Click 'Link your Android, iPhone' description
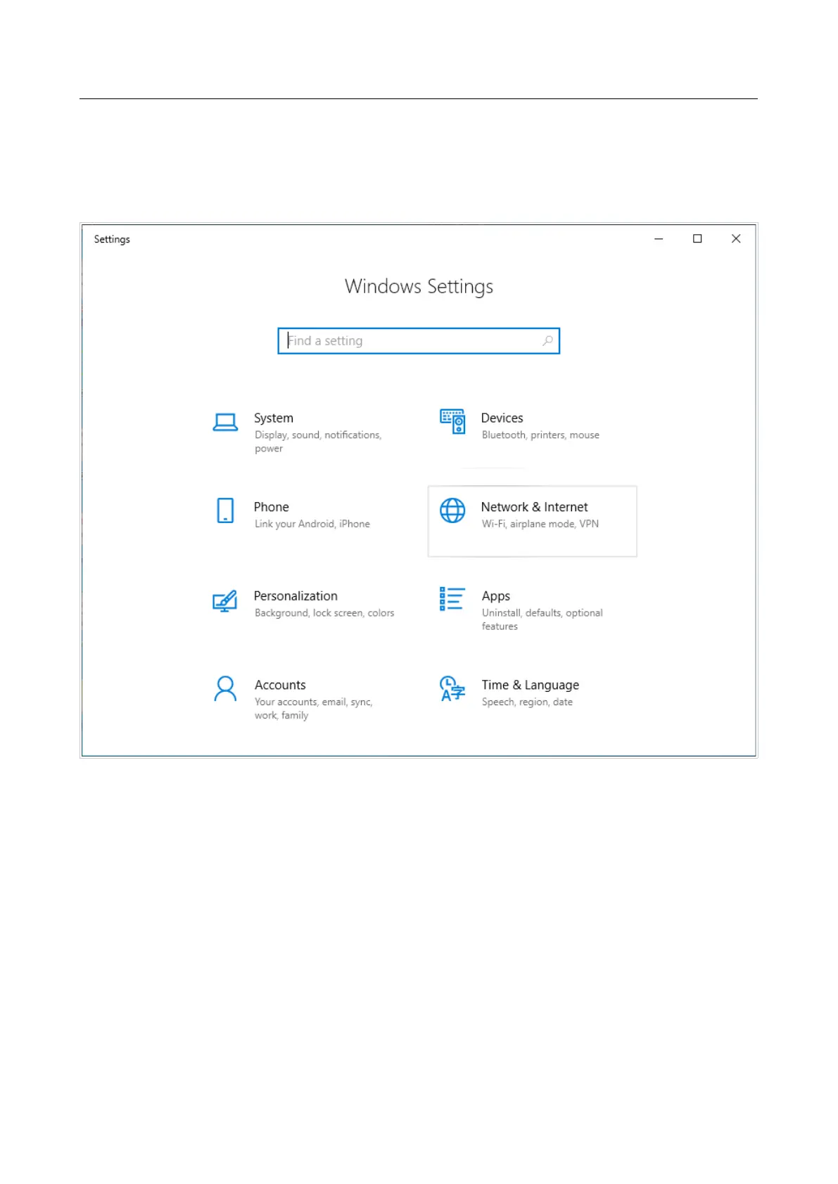 (312, 524)
